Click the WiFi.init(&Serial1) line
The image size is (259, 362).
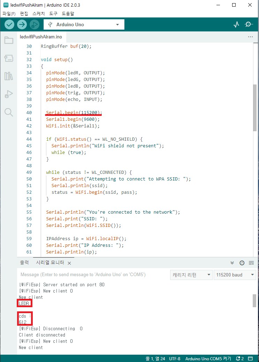click(73, 126)
